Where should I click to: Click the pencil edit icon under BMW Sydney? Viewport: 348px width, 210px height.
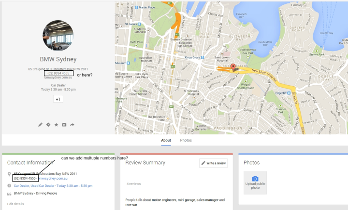[40, 125]
